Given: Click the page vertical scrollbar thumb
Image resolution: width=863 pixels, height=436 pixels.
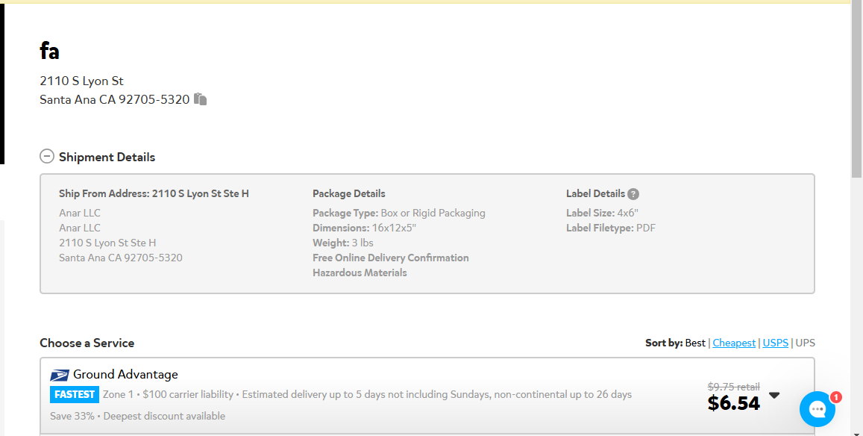Looking at the screenshot, I should [856, 91].
